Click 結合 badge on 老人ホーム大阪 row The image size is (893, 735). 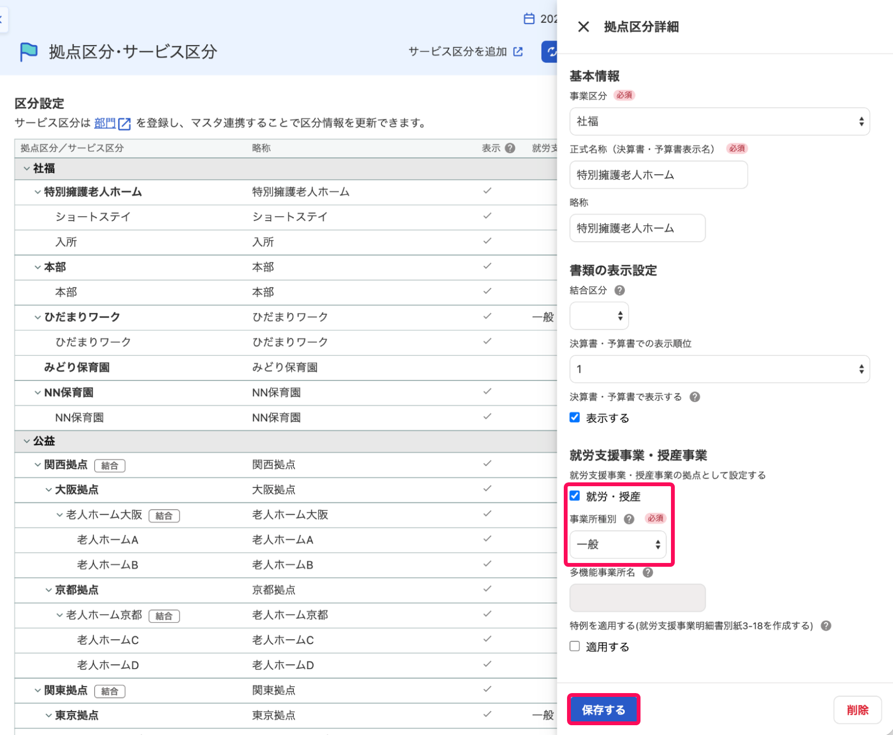point(164,516)
